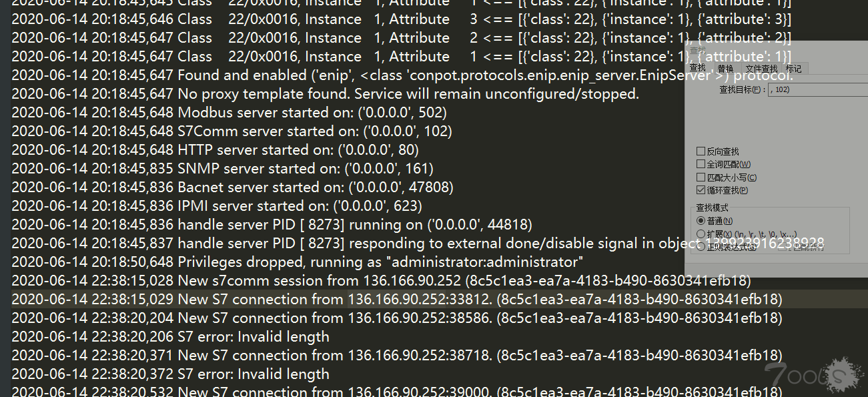Click the Modbus server started log line
This screenshot has height=397, width=868.
[229, 113]
